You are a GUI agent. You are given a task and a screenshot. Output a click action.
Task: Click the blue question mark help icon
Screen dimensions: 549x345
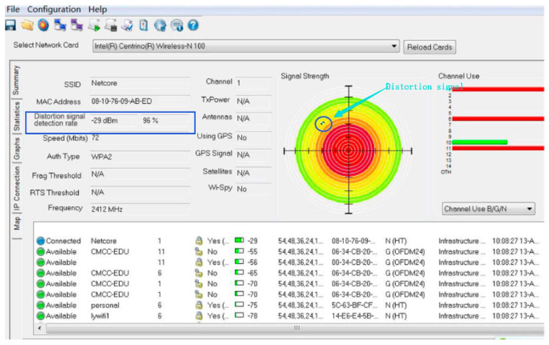coord(193,25)
